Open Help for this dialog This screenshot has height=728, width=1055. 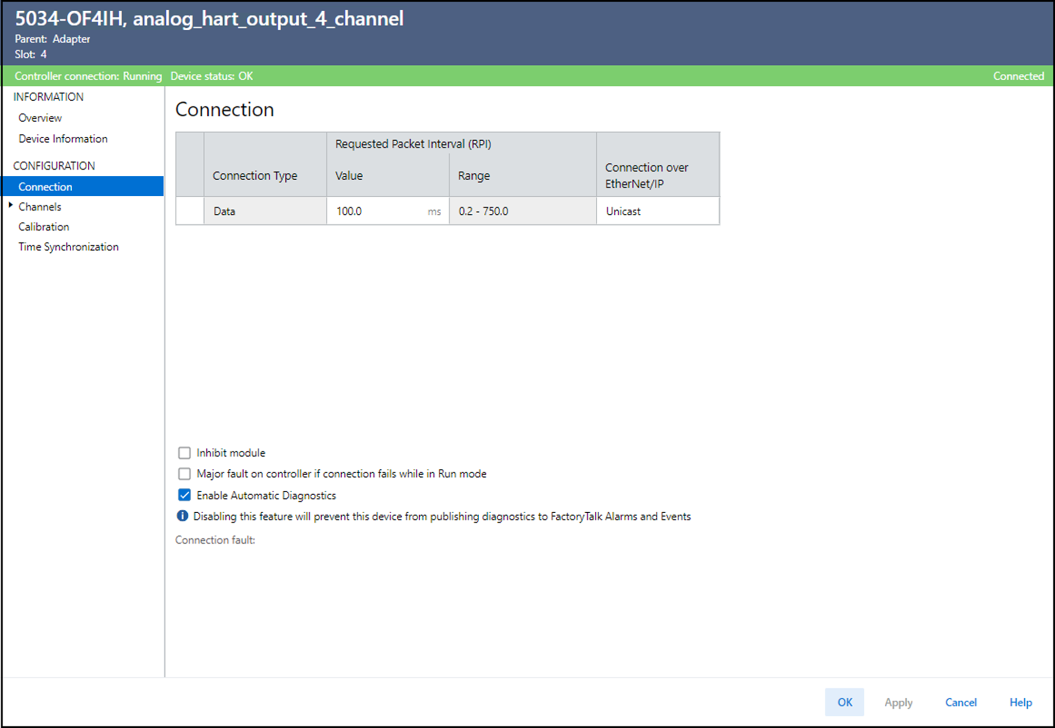click(1020, 702)
